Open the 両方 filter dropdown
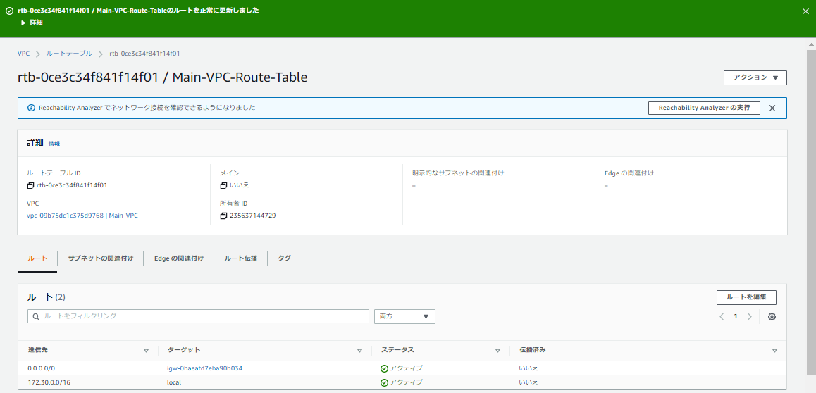816x393 pixels. tap(404, 317)
